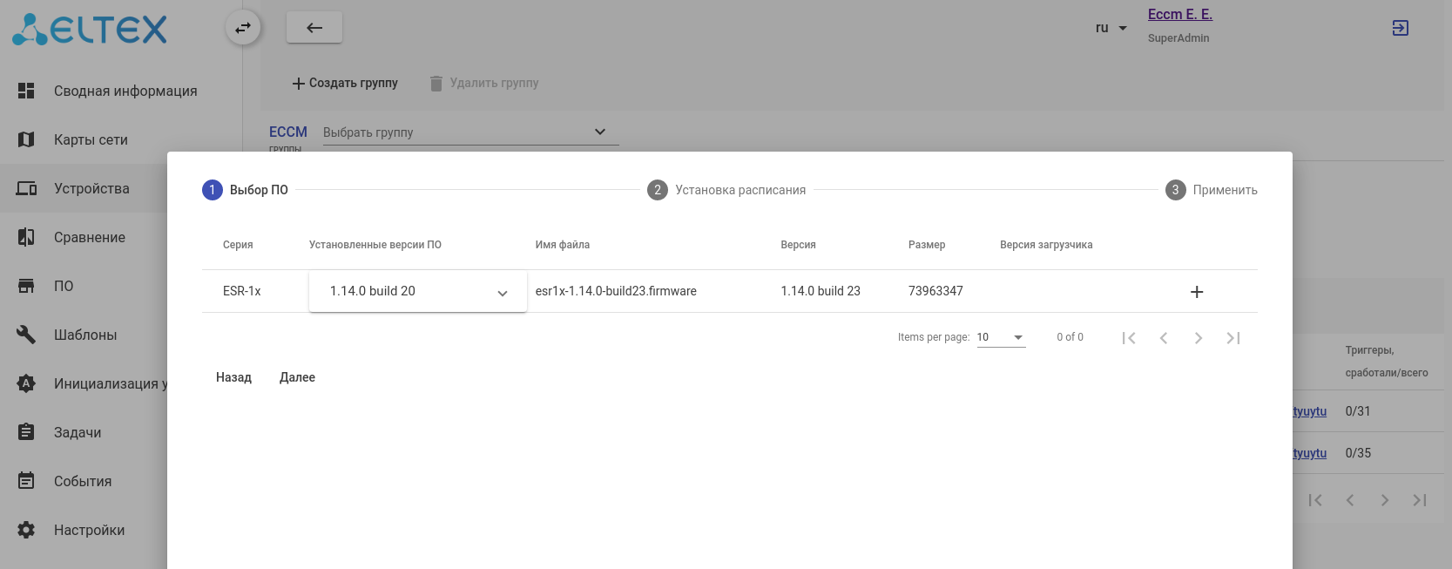Open the ru language selector
Viewport: 1452px width, 569px height.
pos(1111,28)
